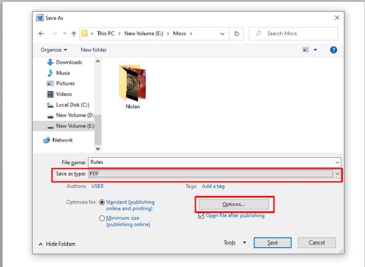Open the Tools dropdown menu
365x267 pixels.
[235, 243]
